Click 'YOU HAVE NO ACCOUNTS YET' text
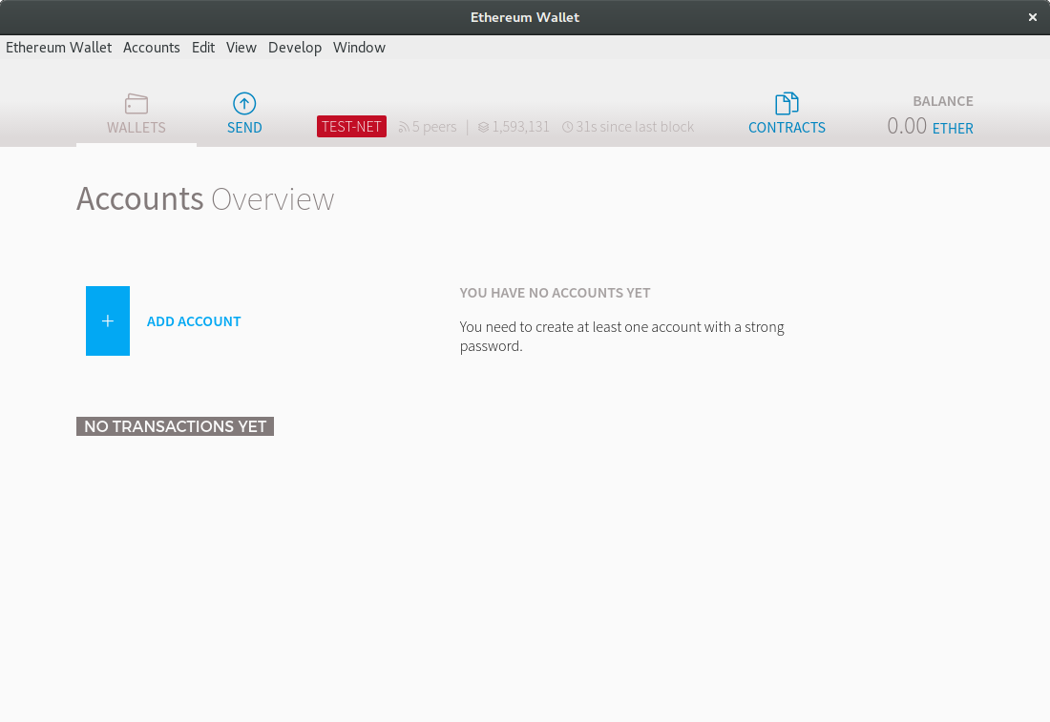 [556, 293]
